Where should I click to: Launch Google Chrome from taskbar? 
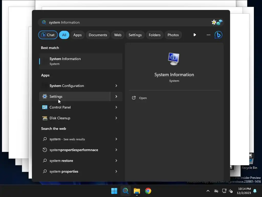point(148,191)
